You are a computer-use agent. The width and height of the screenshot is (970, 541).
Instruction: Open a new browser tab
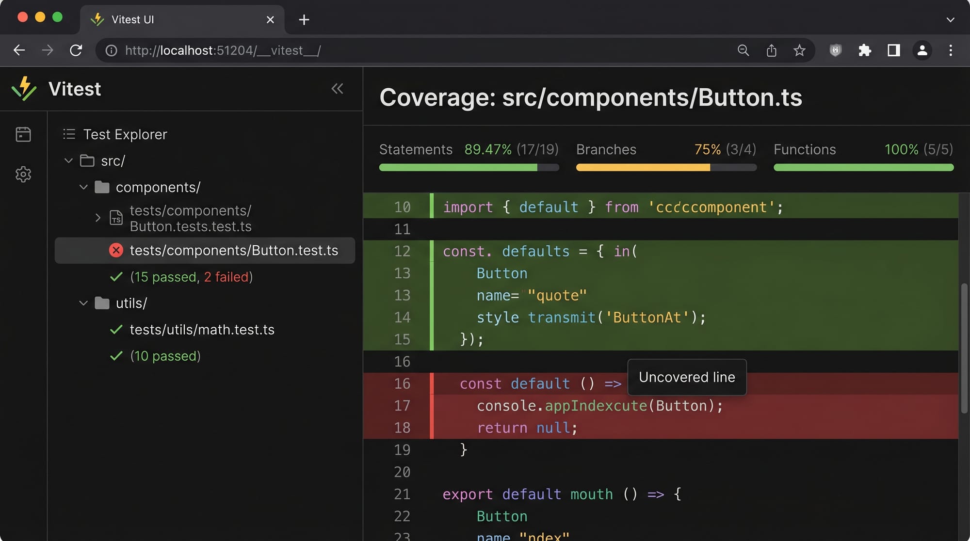304,19
